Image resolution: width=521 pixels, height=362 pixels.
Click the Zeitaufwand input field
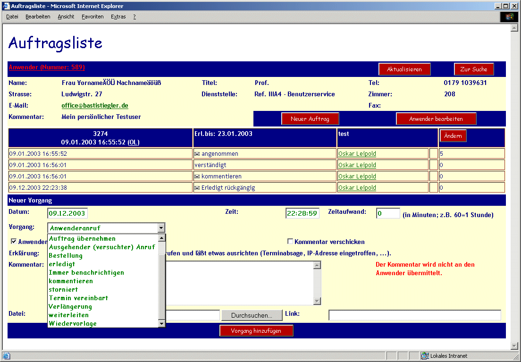point(388,213)
